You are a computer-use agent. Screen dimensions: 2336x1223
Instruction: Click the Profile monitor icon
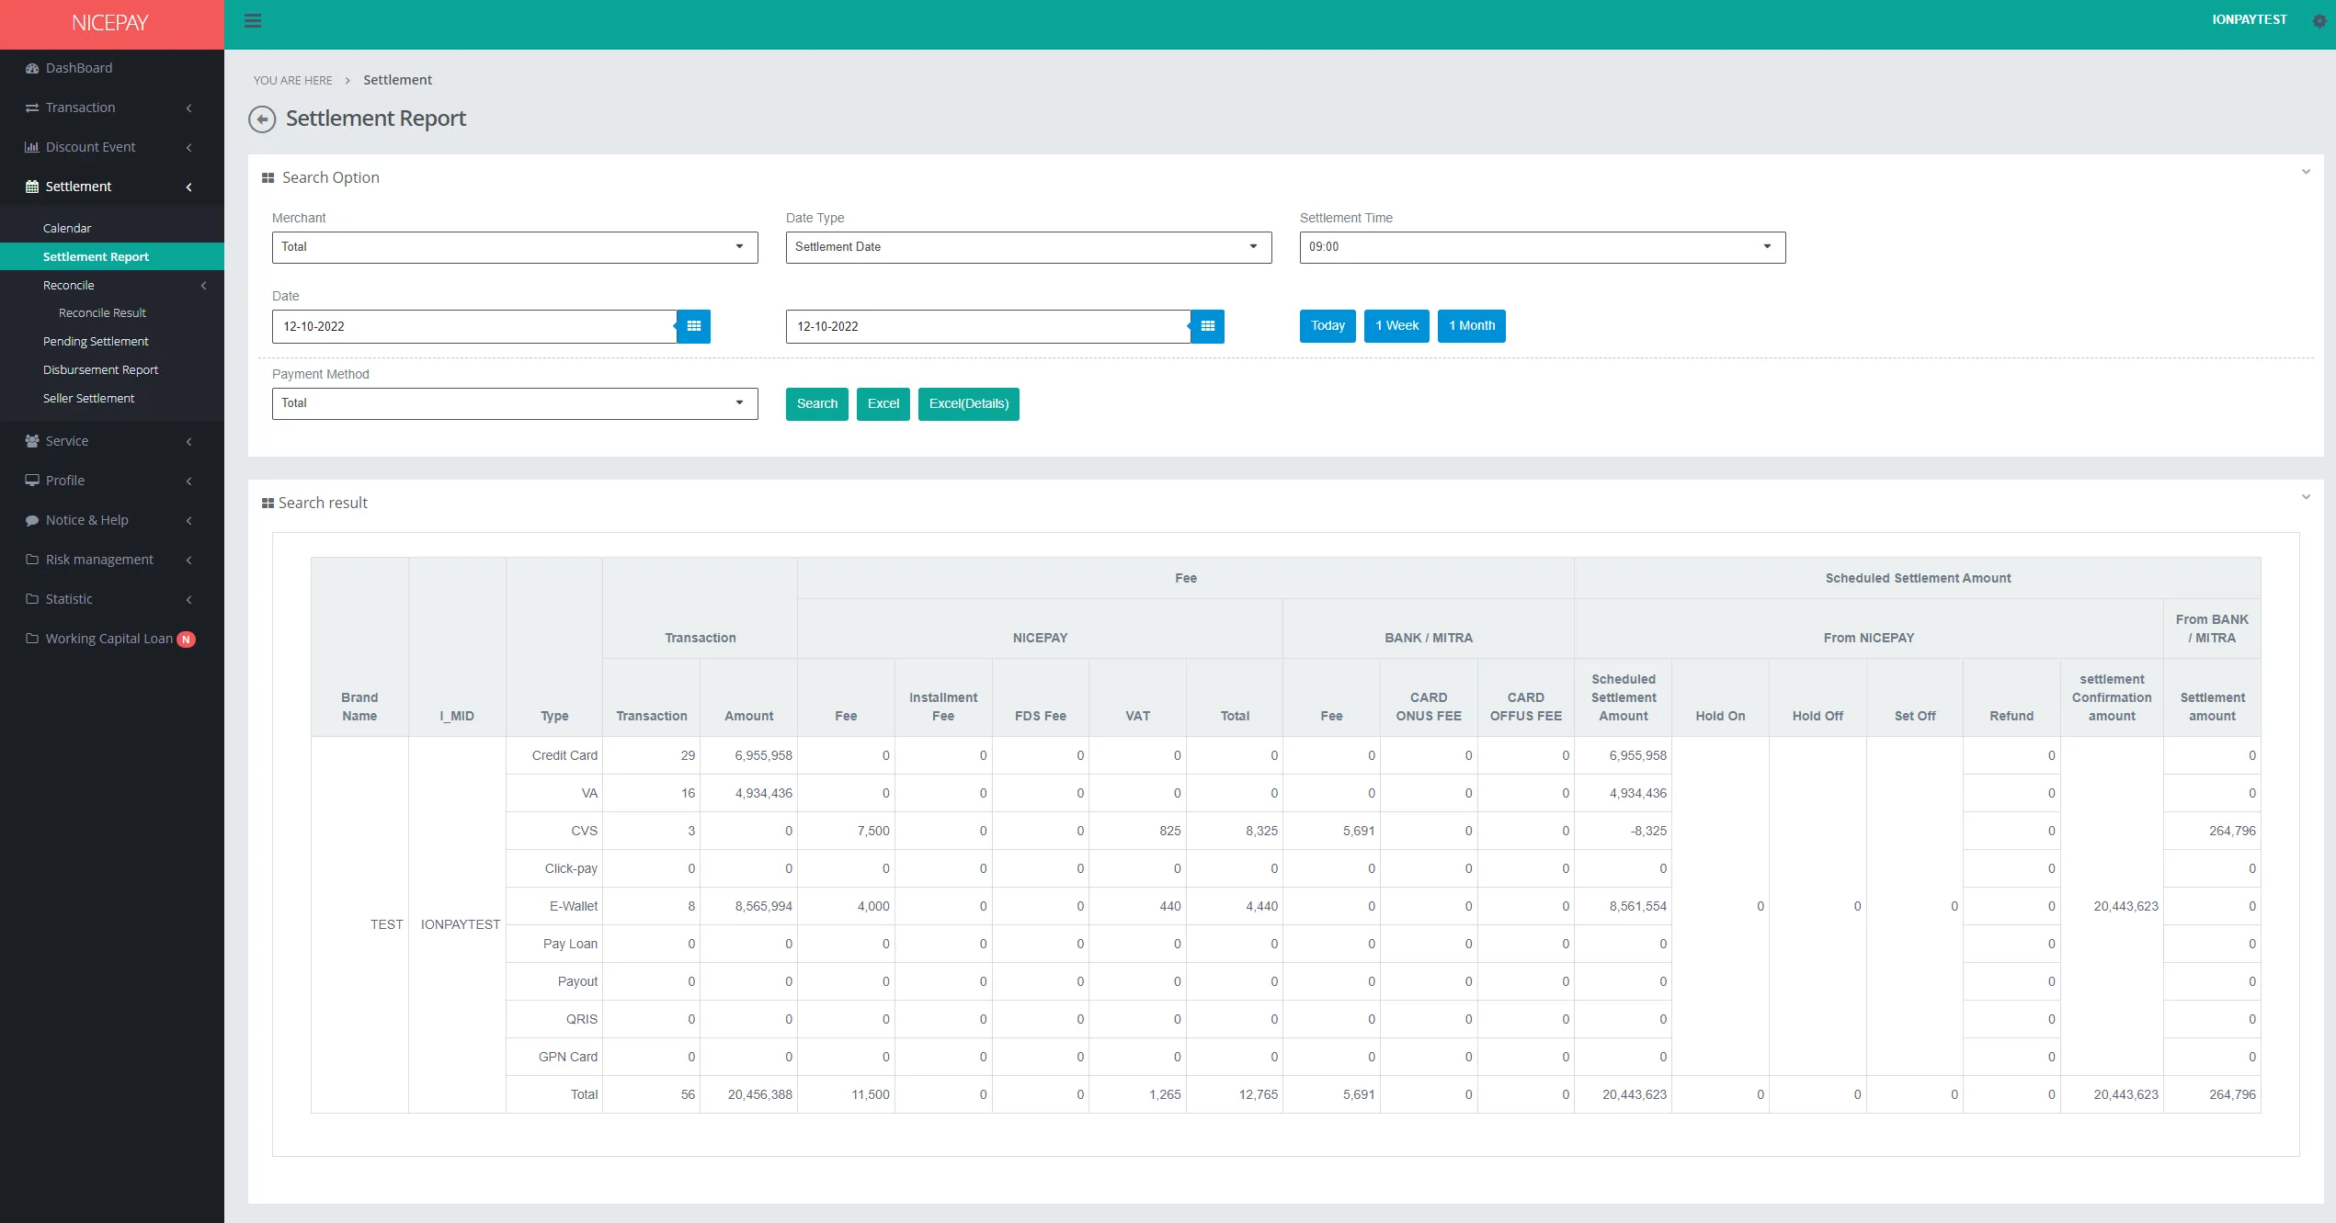click(x=32, y=481)
